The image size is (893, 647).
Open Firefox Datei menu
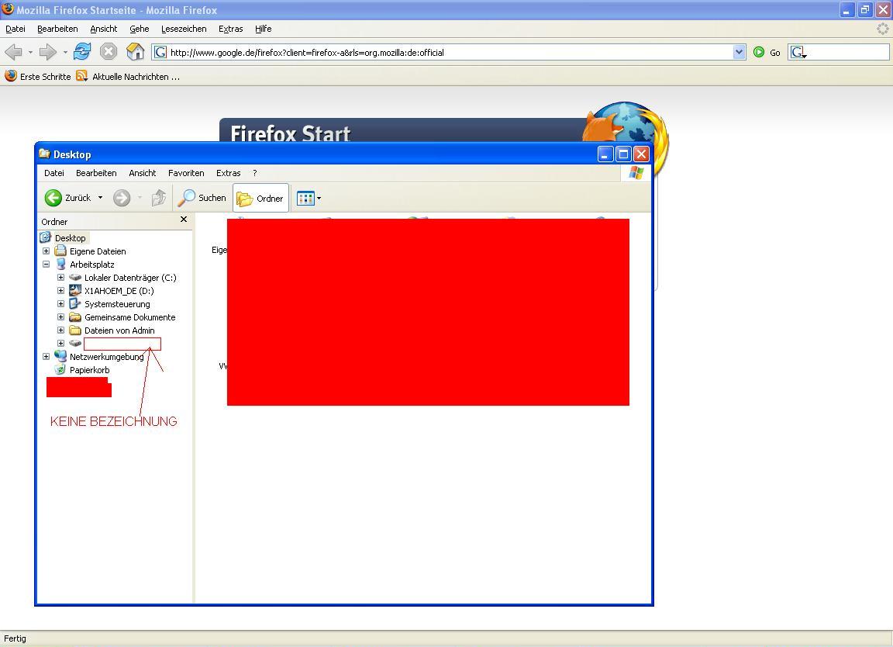16,29
